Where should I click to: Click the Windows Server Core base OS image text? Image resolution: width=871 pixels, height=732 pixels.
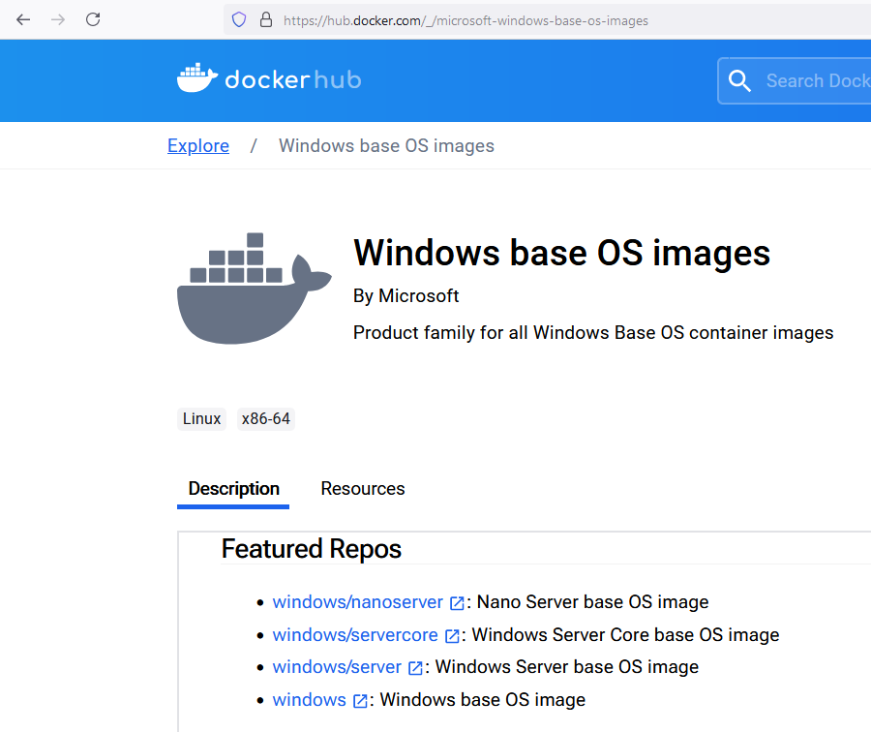pos(625,635)
